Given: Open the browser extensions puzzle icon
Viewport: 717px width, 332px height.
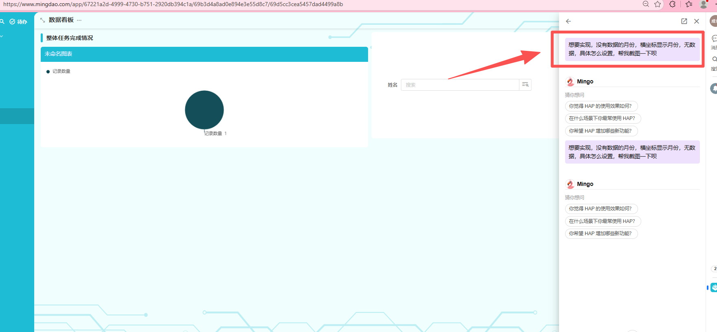Looking at the screenshot, I should click(x=672, y=4).
